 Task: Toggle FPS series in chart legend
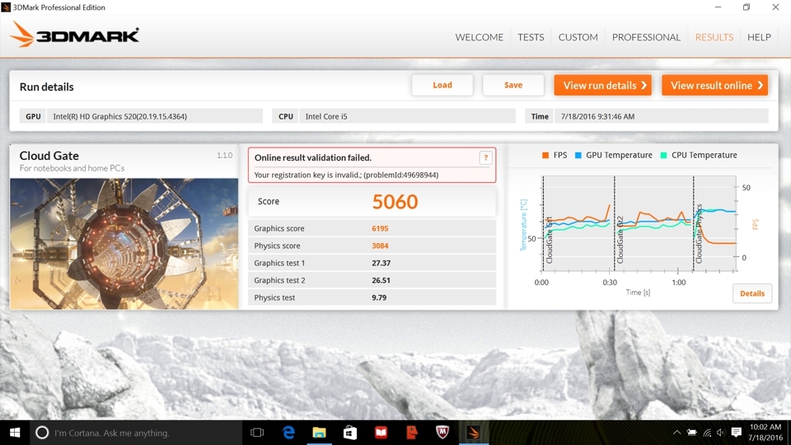[555, 156]
